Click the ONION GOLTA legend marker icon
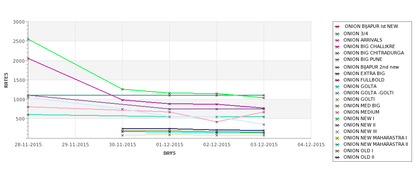This screenshot has height=184, width=418. 337,87
